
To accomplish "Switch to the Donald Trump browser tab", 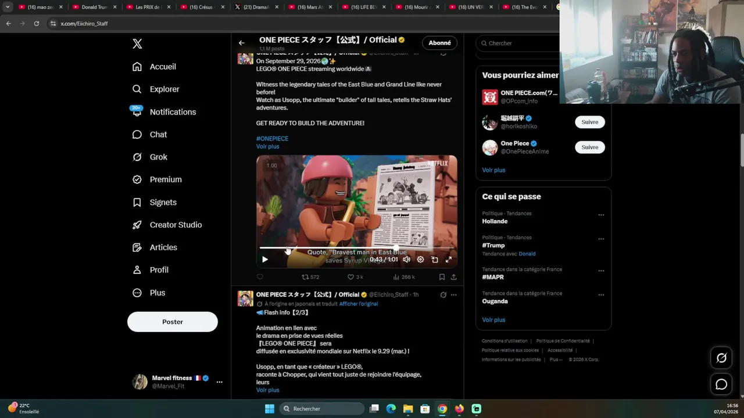I will (x=94, y=7).
